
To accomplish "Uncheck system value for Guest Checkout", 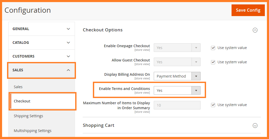I will point(213,62).
